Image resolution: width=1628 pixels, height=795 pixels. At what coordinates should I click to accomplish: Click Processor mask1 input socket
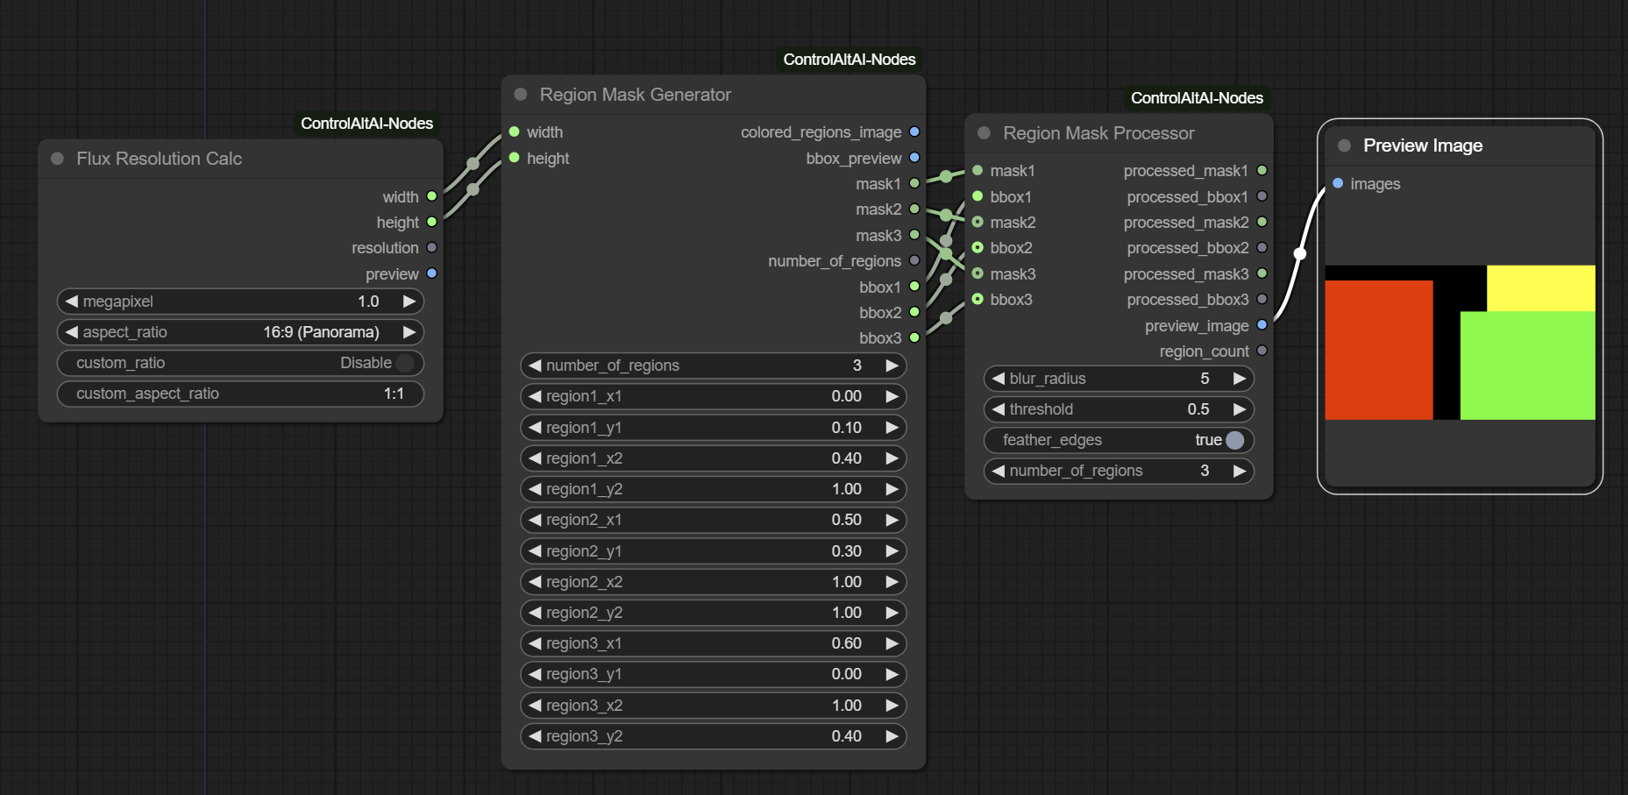coord(978,170)
